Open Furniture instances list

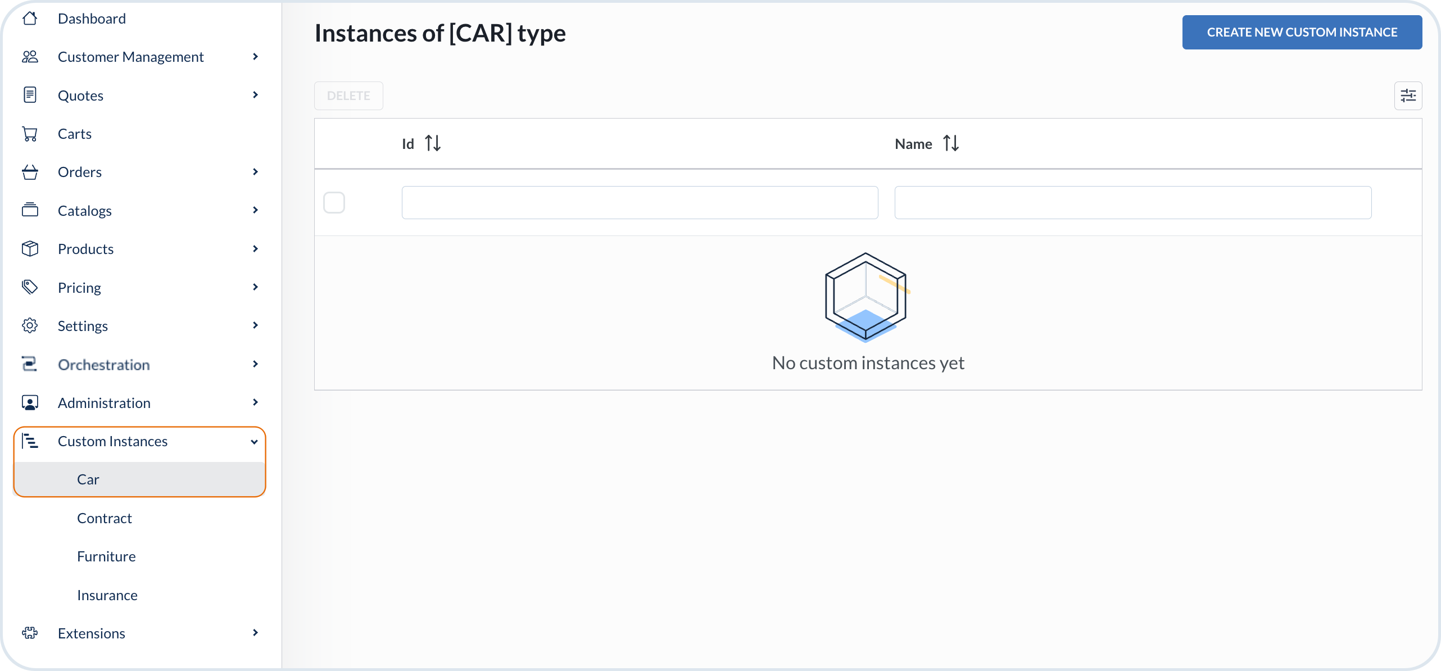pyautogui.click(x=106, y=556)
